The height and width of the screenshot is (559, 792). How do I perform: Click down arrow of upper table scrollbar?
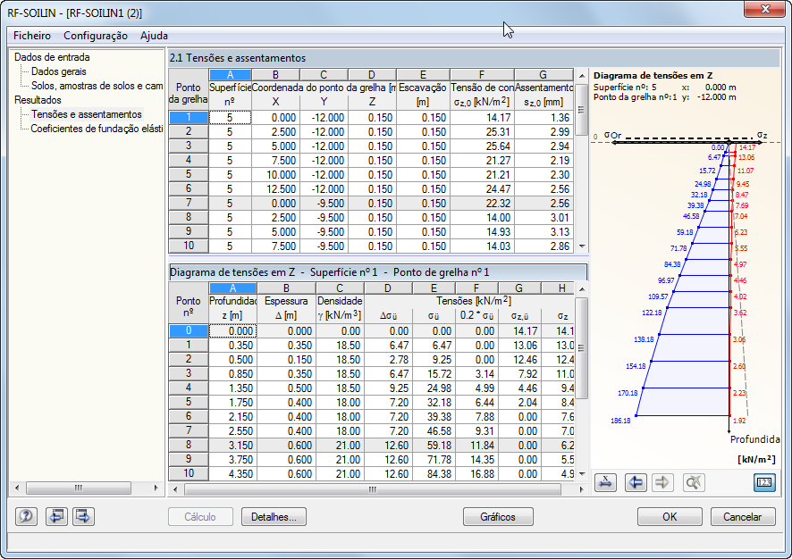582,246
